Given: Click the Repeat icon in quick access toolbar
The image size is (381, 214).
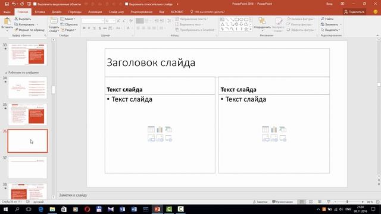Looking at the screenshot, I should click(22, 4).
